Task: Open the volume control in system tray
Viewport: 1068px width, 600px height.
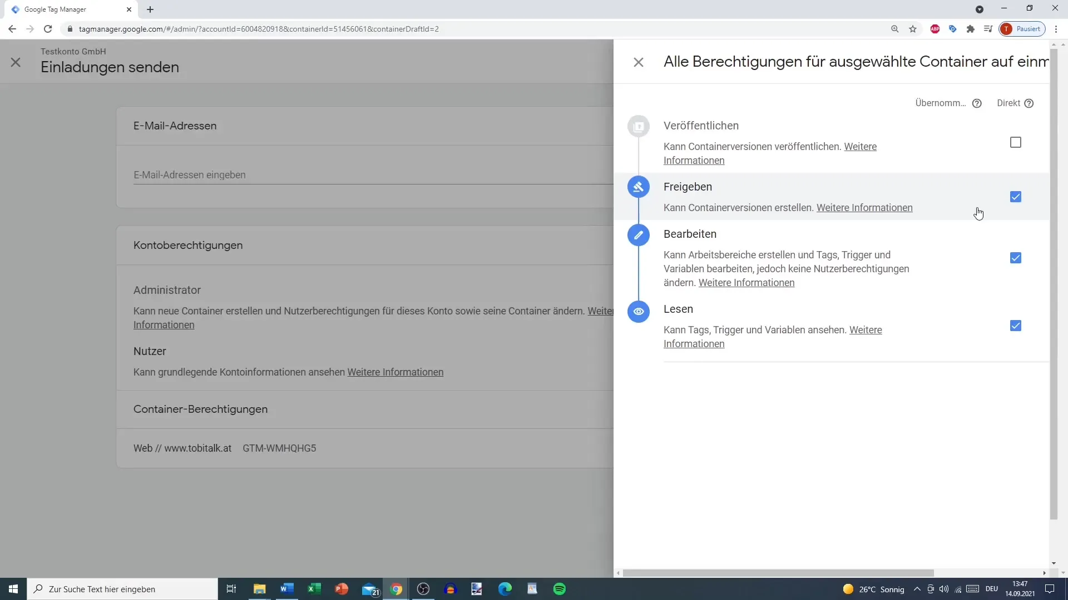Action: click(x=944, y=589)
